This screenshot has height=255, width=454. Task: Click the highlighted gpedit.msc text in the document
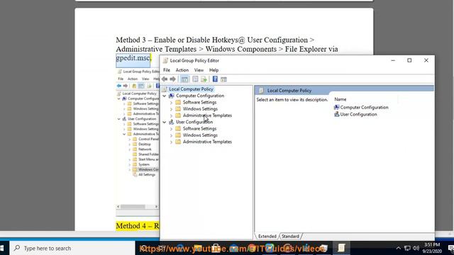point(133,58)
